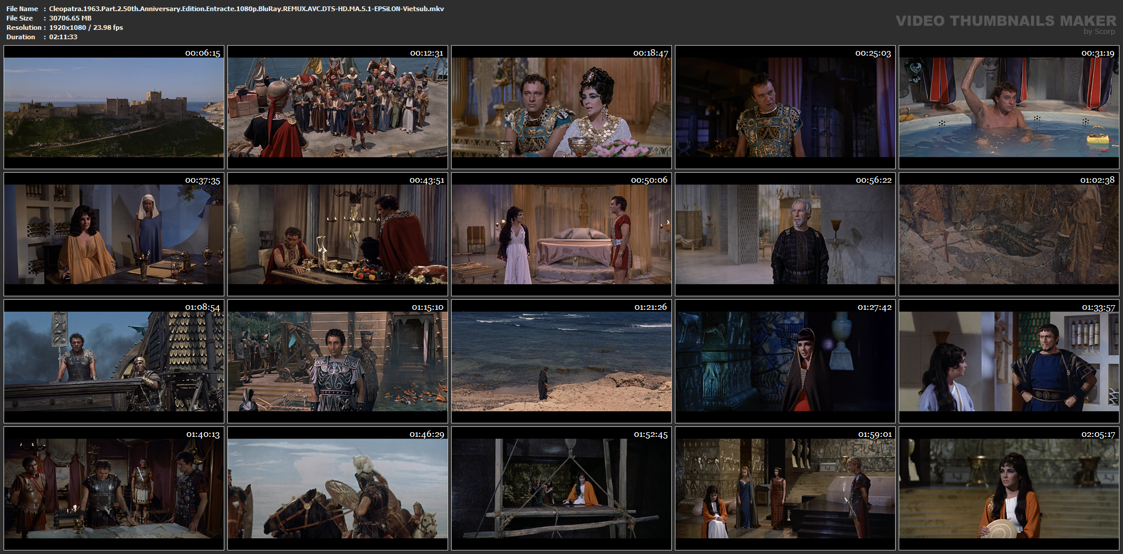Click the thumbnail at 00:25:03
The width and height of the screenshot is (1123, 554).
(785, 107)
